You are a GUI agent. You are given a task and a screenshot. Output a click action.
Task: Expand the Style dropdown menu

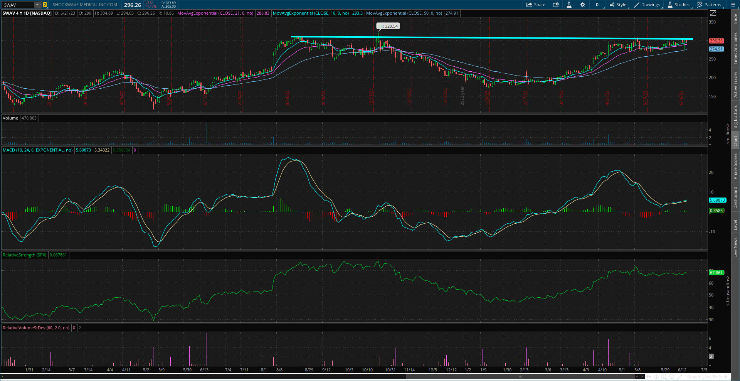tap(618, 5)
